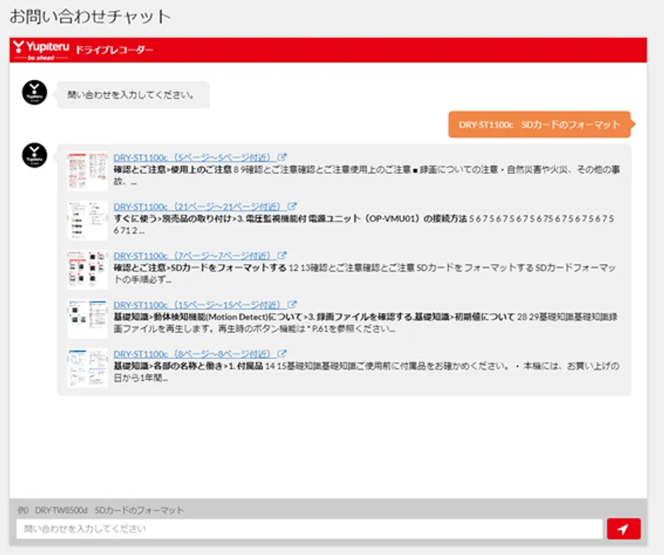View the SDカードをフォーマットする page 7 thumbnail
The width and height of the screenshot is (664, 555).
pos(87,270)
